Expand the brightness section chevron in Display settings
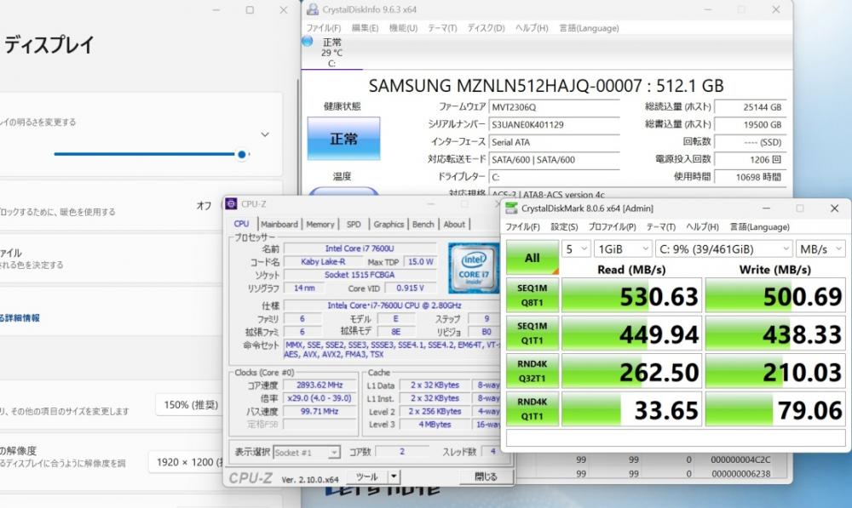Screen dimensions: 852x508 click(x=265, y=134)
